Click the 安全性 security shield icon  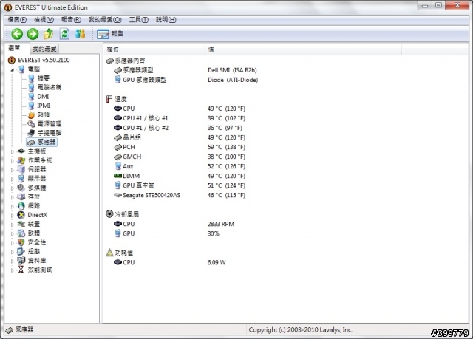[x=21, y=242]
